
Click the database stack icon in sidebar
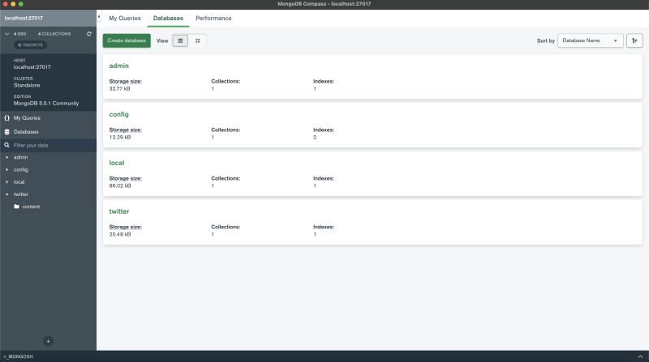[x=6, y=132]
